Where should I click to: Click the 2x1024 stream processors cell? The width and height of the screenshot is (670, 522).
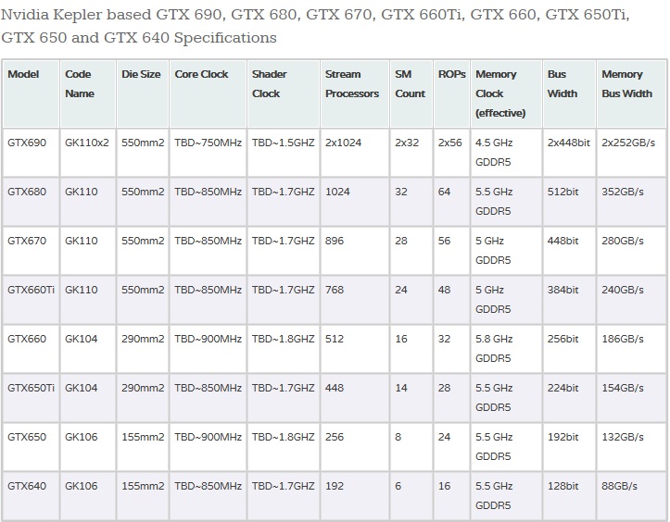pos(354,153)
